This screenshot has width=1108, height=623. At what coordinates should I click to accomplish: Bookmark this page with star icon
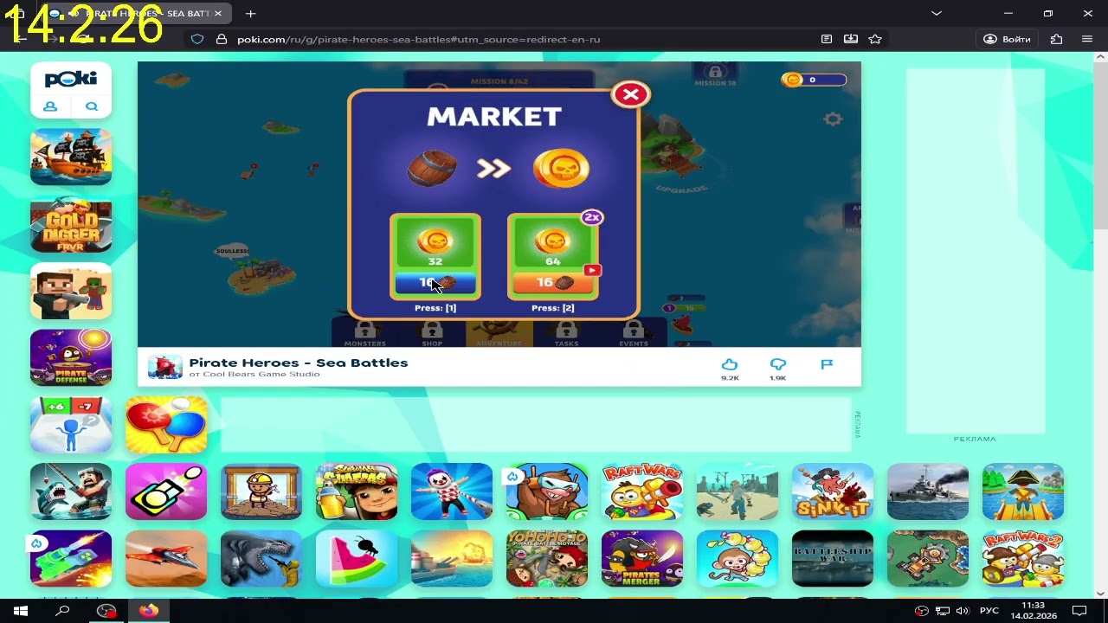pos(875,39)
